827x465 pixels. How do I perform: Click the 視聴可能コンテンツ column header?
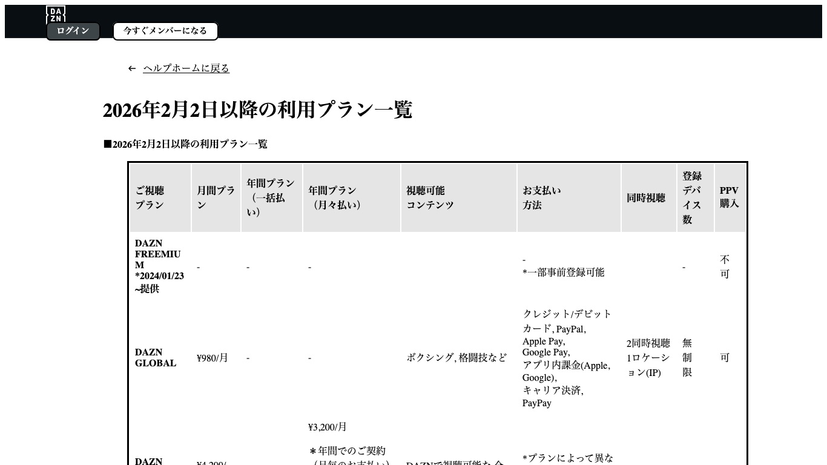[x=459, y=198]
